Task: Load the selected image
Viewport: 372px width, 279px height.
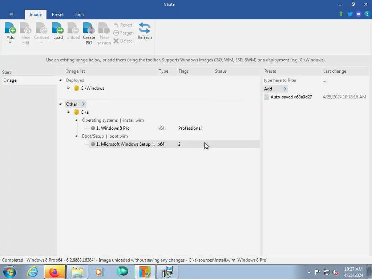Action: pyautogui.click(x=58, y=31)
